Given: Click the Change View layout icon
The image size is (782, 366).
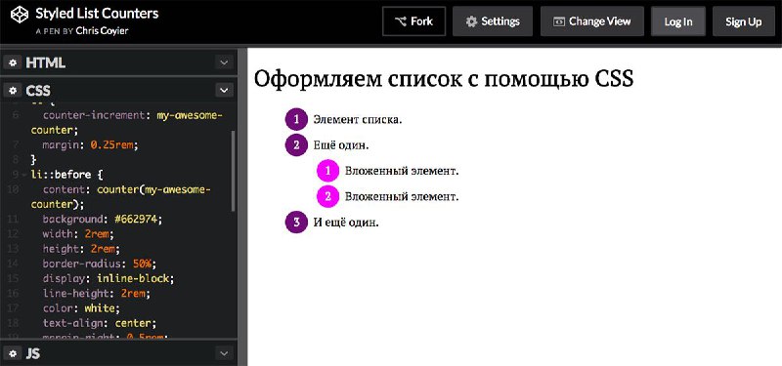Looking at the screenshot, I should pos(559,21).
